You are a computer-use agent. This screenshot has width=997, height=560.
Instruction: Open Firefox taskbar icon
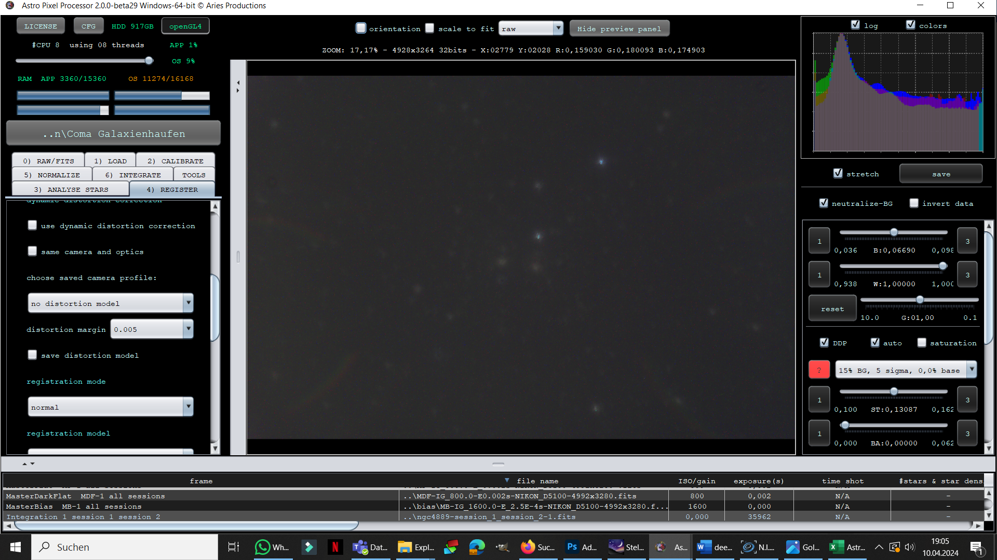coord(538,547)
